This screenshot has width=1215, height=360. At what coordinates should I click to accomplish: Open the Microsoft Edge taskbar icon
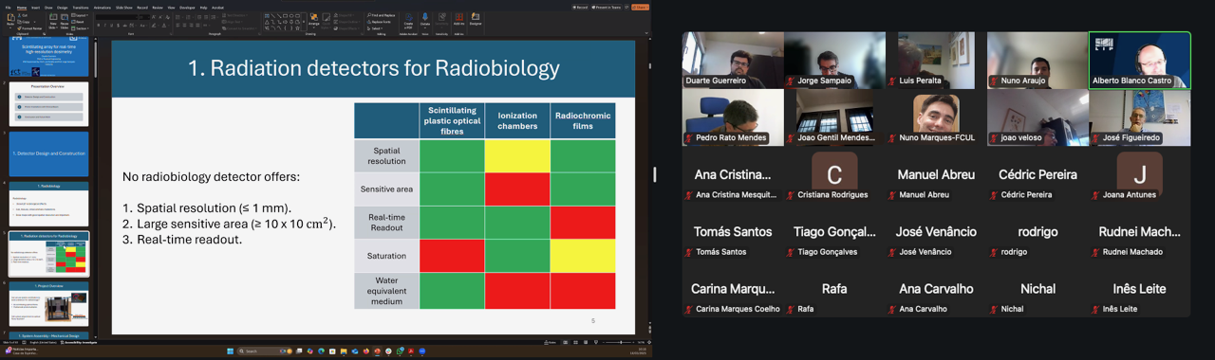321,351
